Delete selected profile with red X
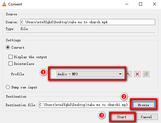 [137, 74]
